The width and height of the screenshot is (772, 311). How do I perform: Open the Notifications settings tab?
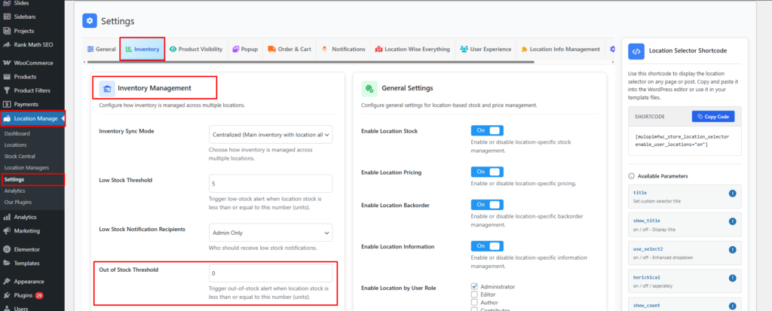pos(343,49)
